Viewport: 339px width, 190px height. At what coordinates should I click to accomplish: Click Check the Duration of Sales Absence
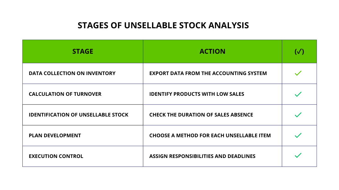tap(201, 115)
